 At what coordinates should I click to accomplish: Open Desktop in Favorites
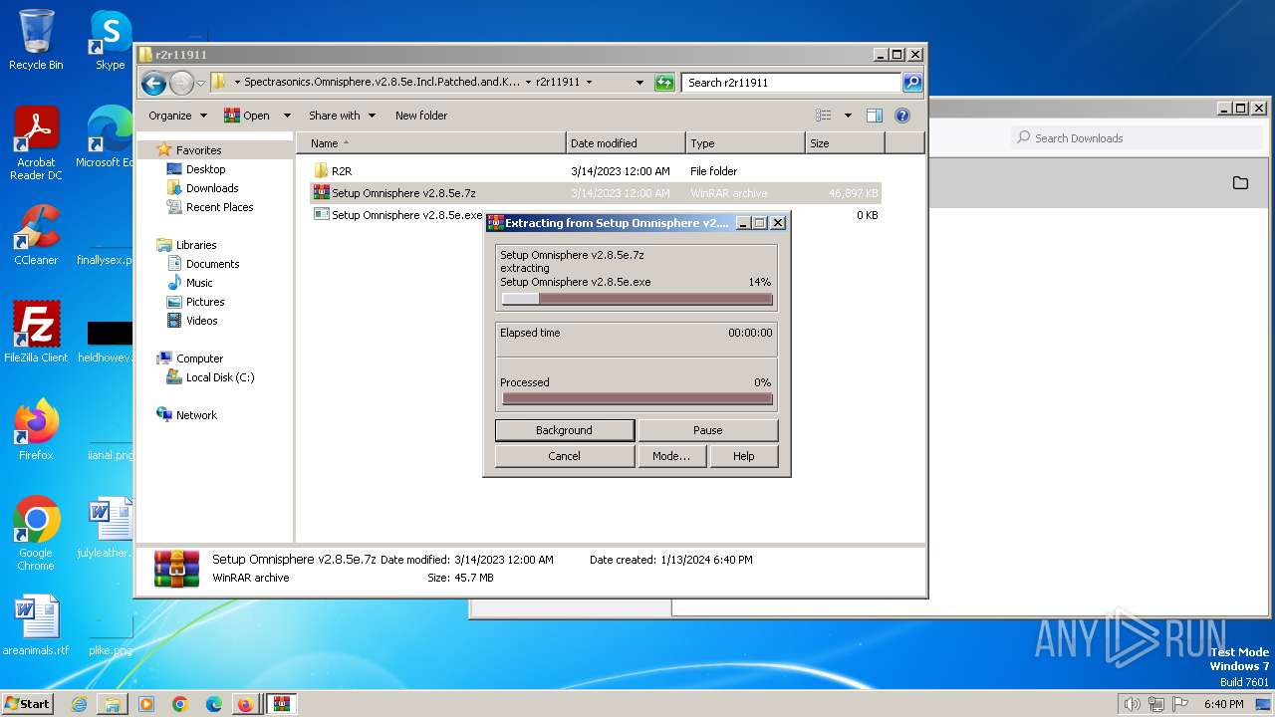coord(205,169)
